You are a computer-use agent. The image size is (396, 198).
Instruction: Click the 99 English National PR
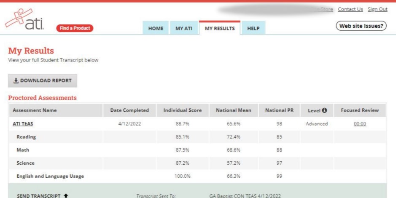pyautogui.click(x=279, y=177)
